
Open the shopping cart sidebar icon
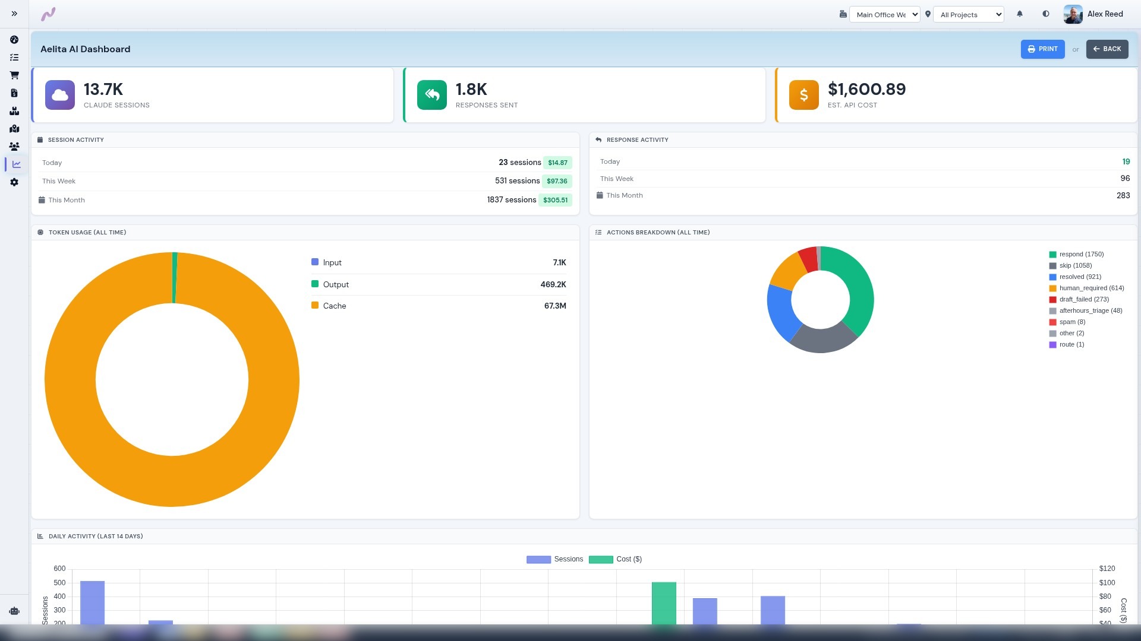[x=14, y=75]
